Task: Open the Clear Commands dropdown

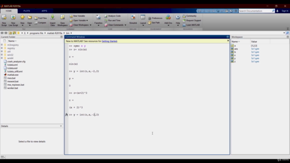Action: (115, 25)
